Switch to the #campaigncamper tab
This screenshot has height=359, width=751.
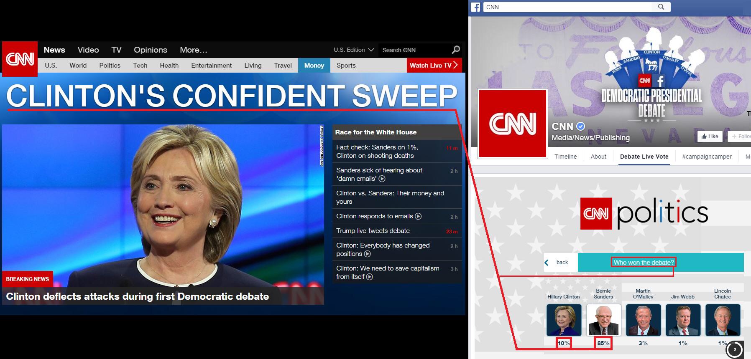[x=707, y=157]
